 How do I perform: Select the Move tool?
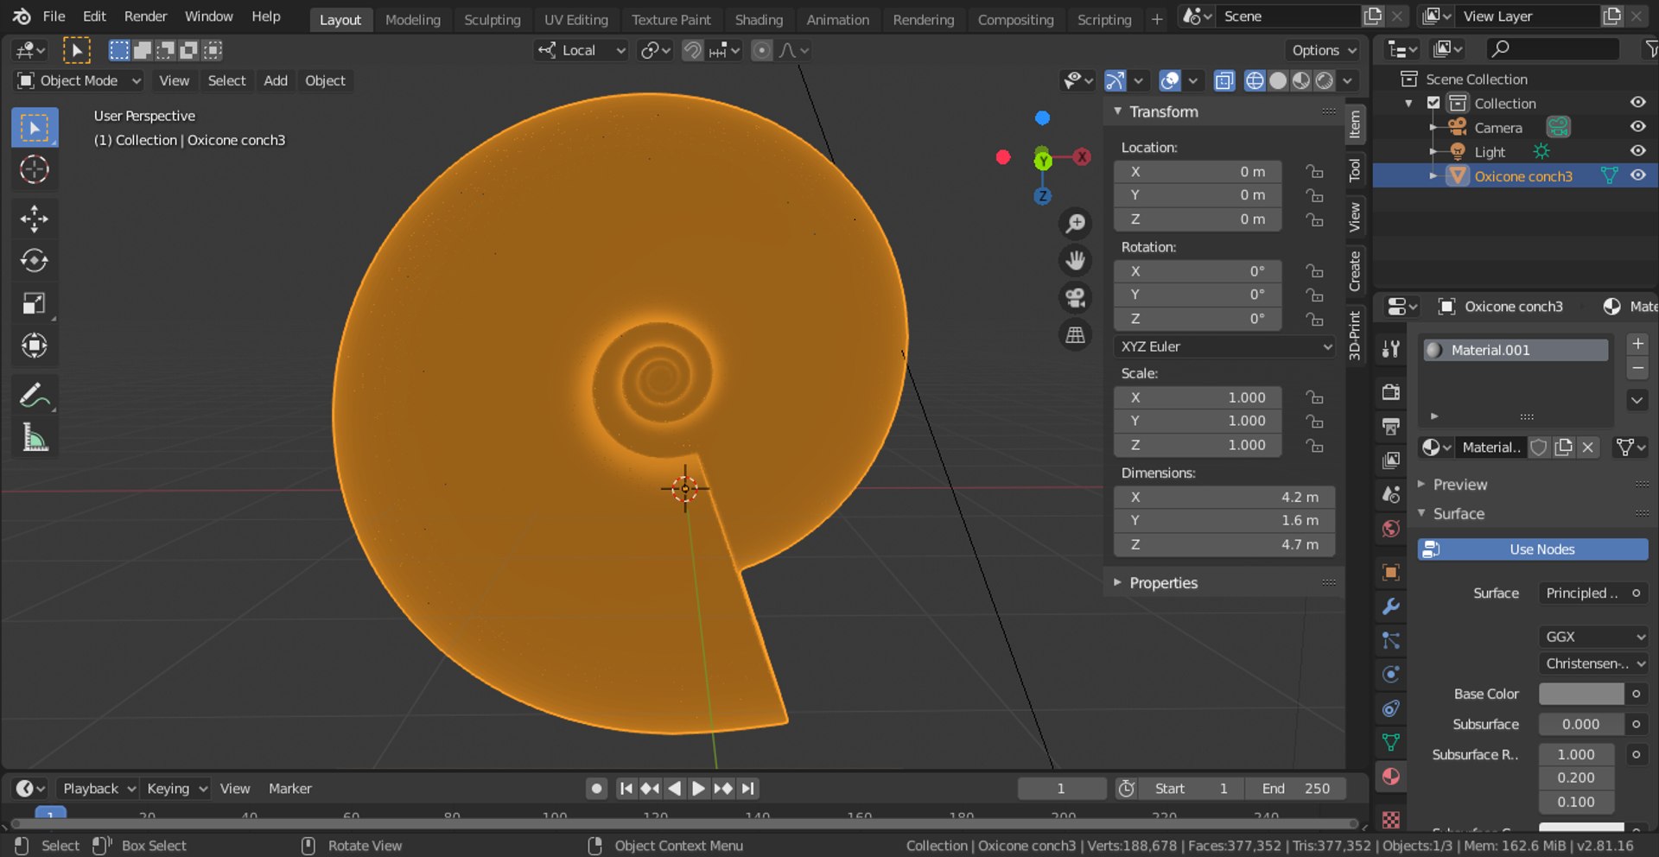(x=35, y=219)
